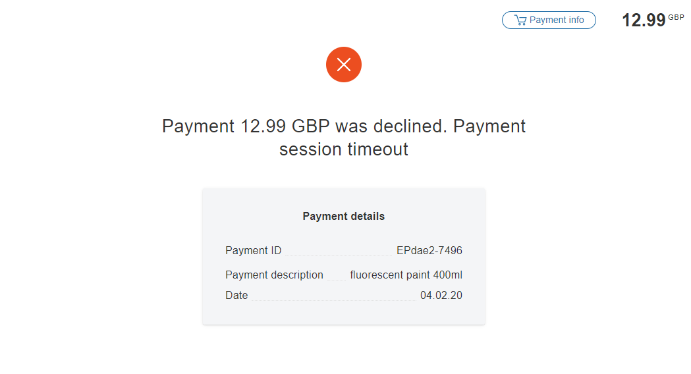Click the Payment ID label
691x374 pixels.
click(x=253, y=251)
